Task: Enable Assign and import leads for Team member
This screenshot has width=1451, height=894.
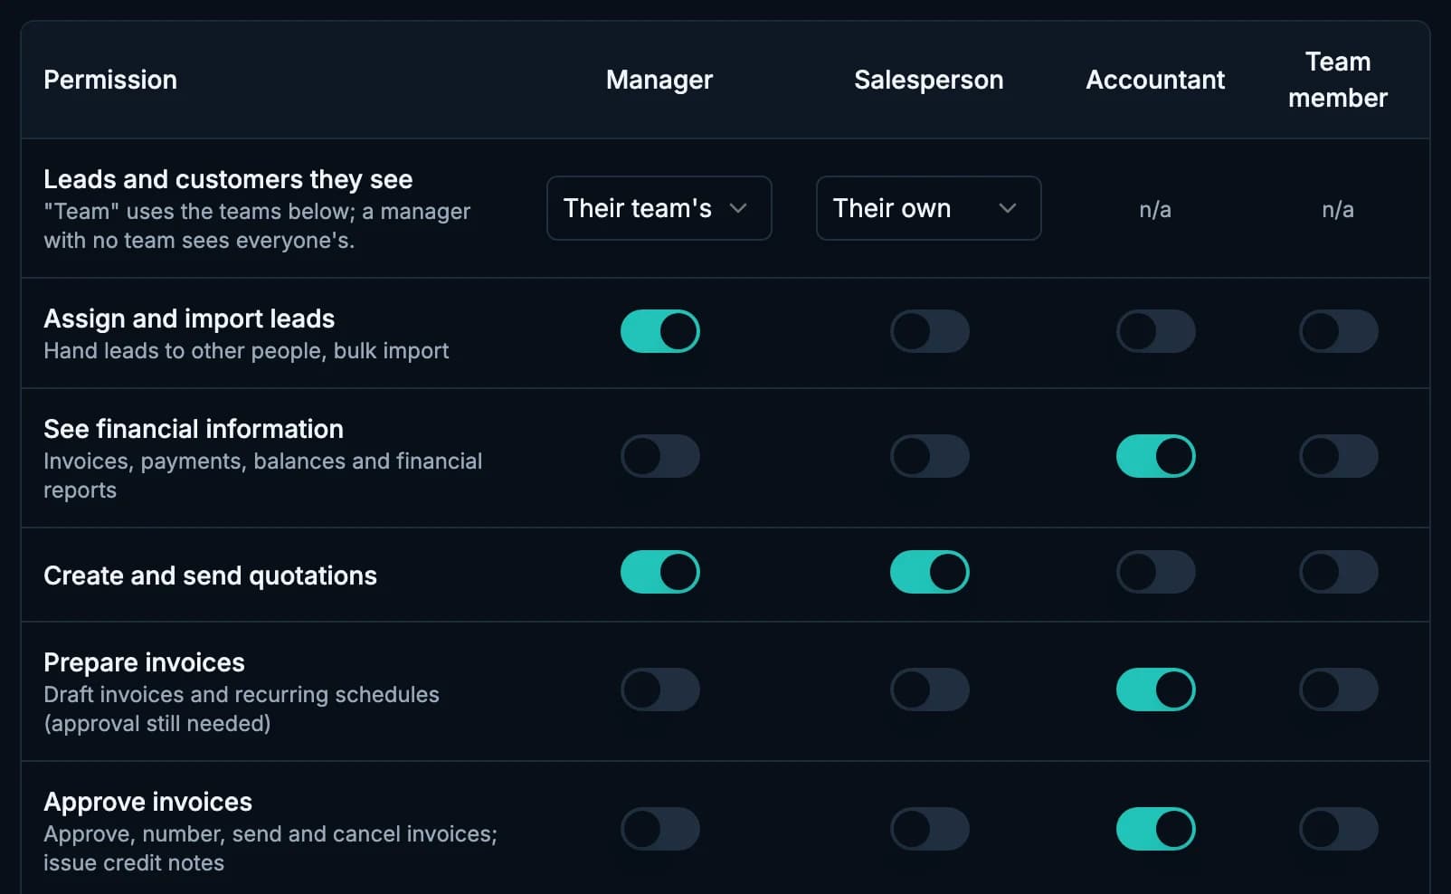Action: coord(1338,331)
